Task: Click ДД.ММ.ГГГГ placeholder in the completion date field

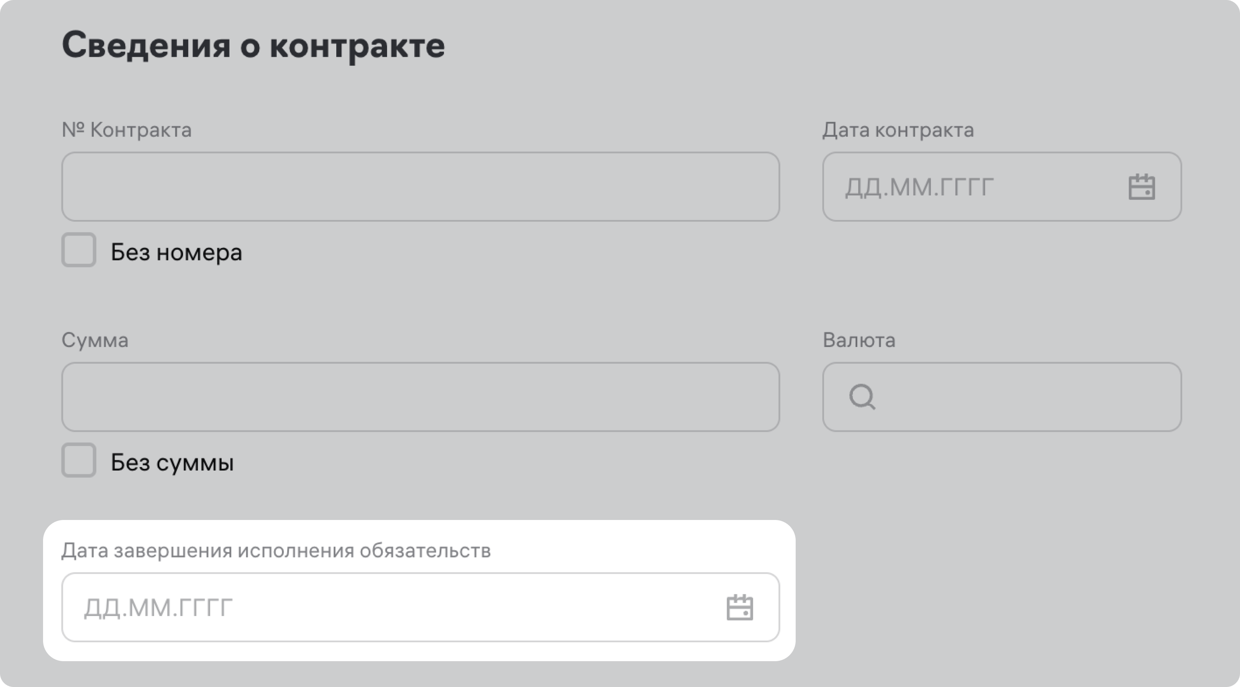Action: (158, 608)
